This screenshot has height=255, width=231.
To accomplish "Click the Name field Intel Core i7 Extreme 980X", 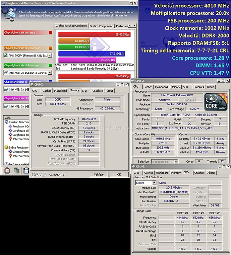I will click(x=177, y=95).
